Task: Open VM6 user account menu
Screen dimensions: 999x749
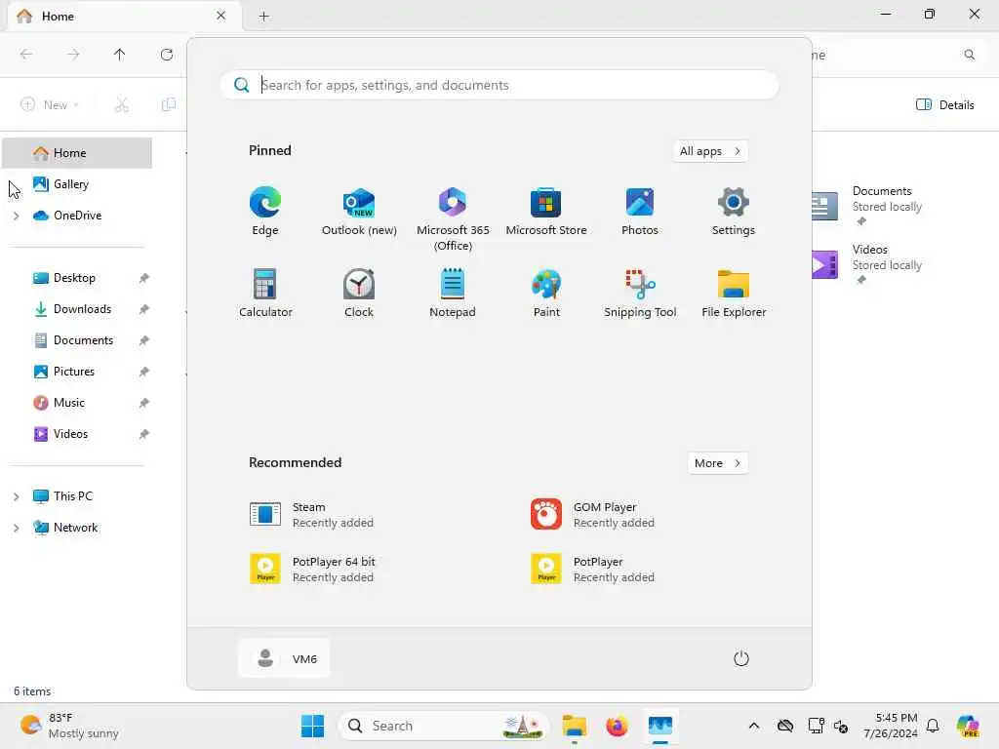Action: [x=284, y=658]
